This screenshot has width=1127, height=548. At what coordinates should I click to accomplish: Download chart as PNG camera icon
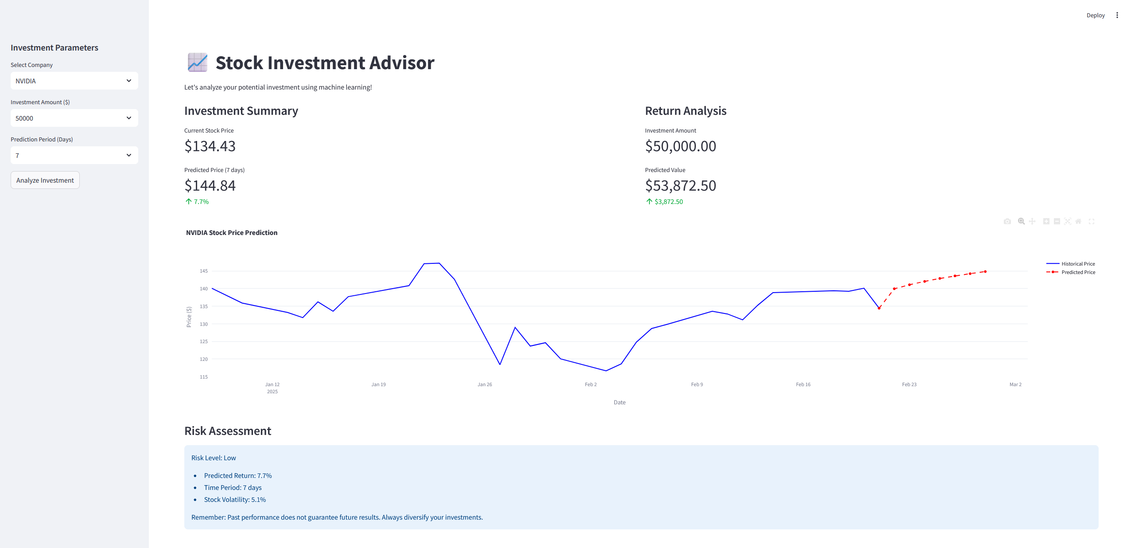point(1007,221)
